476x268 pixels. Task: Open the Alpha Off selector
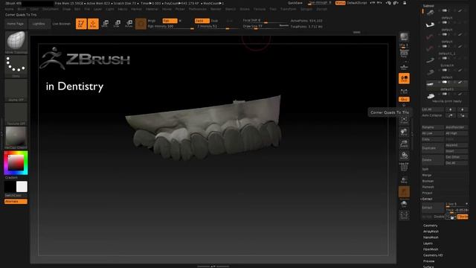coord(16,90)
